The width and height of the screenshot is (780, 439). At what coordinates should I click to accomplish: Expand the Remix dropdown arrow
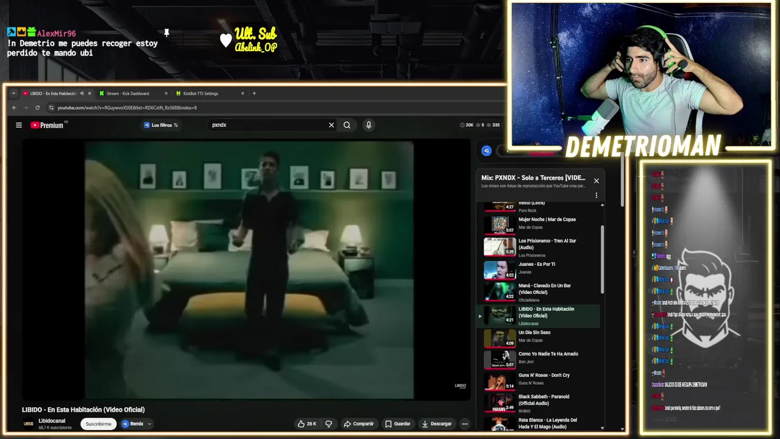coord(149,424)
